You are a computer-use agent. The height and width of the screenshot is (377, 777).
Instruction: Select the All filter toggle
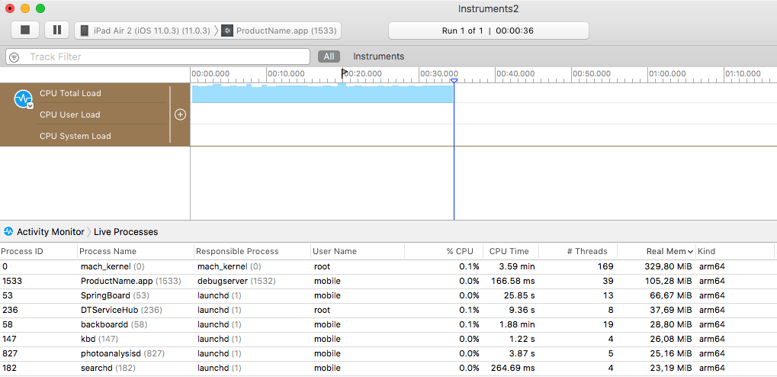click(329, 56)
